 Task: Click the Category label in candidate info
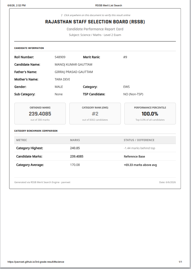[90, 87]
